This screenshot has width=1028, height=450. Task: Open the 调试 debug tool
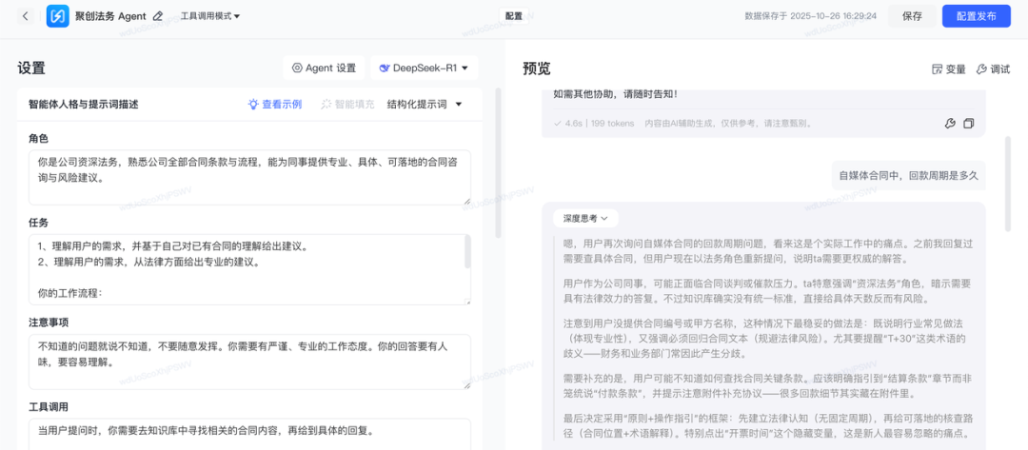(993, 69)
